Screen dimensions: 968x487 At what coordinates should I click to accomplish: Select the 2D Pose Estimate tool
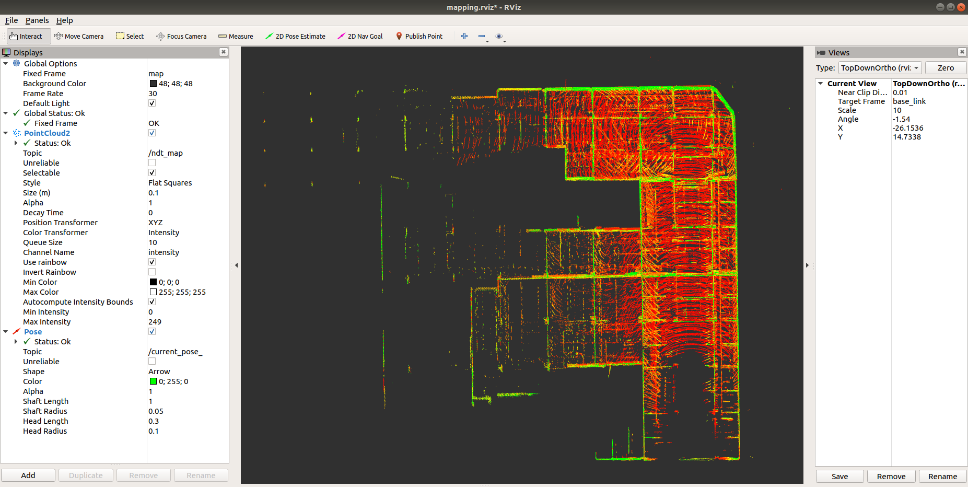pyautogui.click(x=295, y=36)
